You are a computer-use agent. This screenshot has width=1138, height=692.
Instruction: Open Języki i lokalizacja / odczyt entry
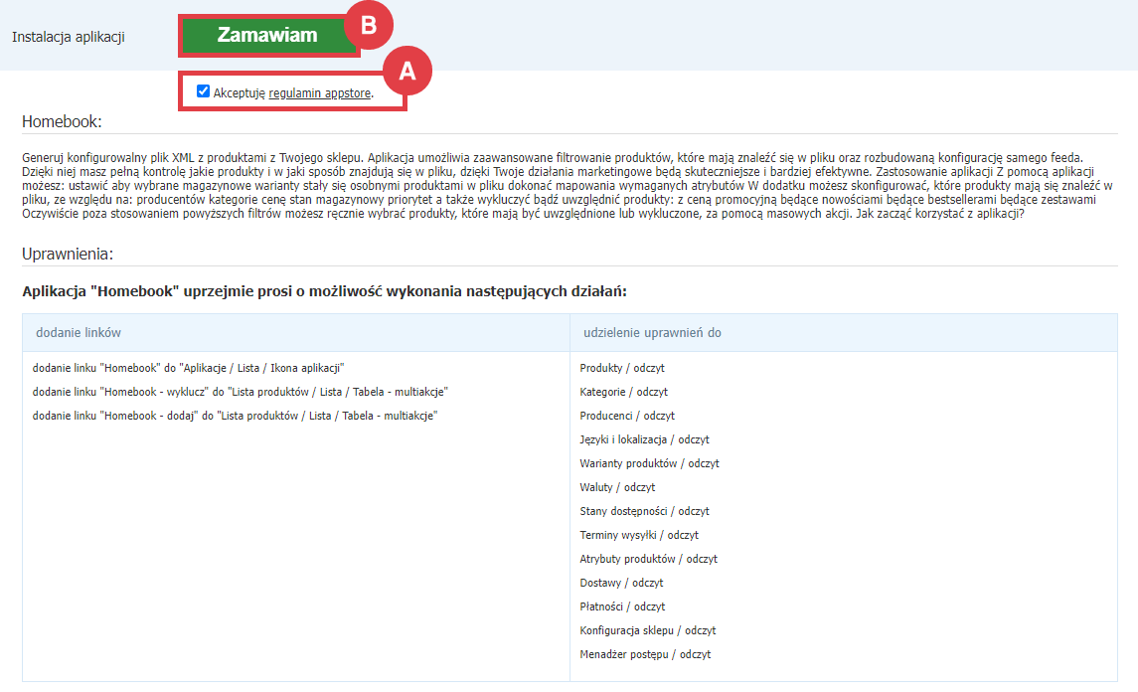[x=643, y=439]
